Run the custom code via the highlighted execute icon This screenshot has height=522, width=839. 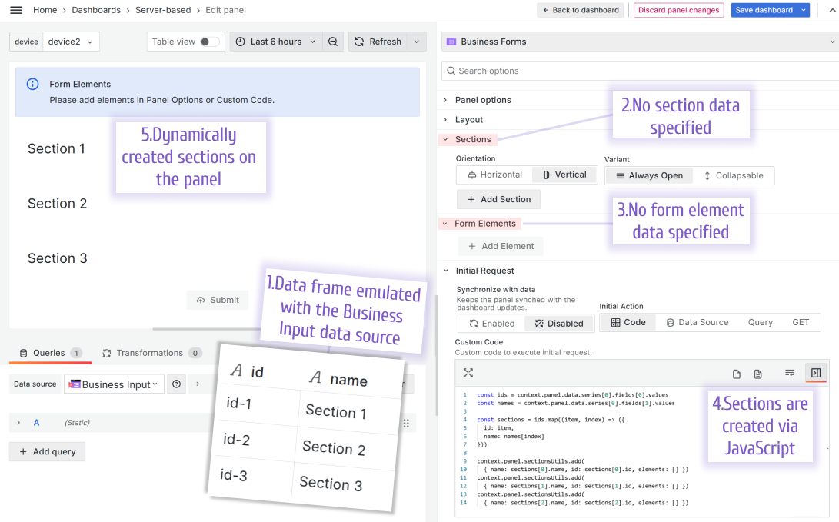coord(815,374)
